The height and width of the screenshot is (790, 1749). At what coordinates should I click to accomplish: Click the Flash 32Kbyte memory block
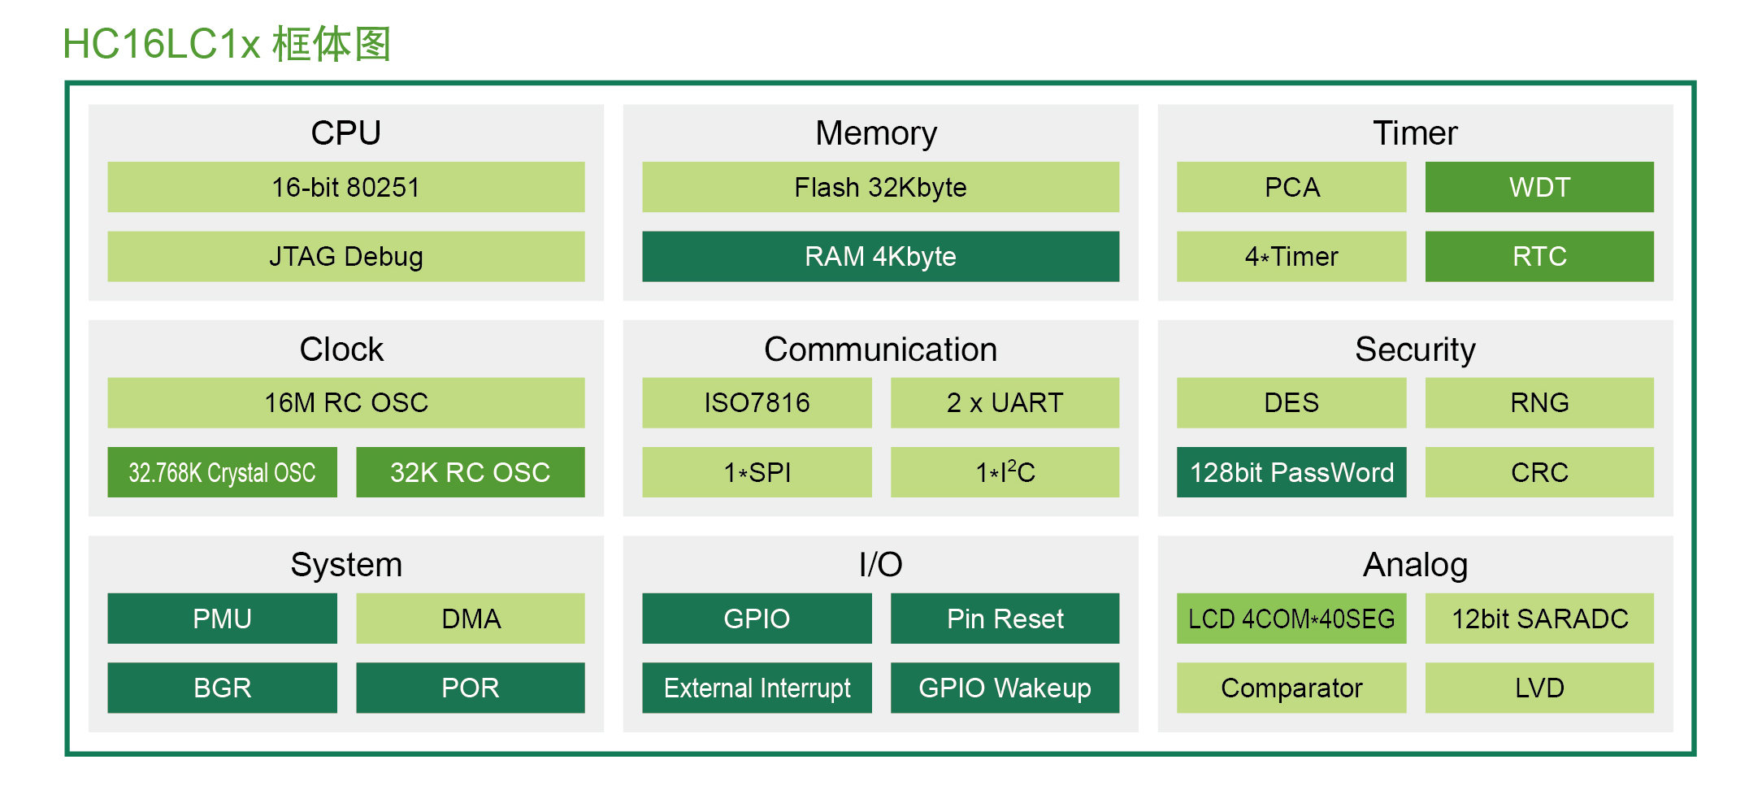tap(880, 187)
